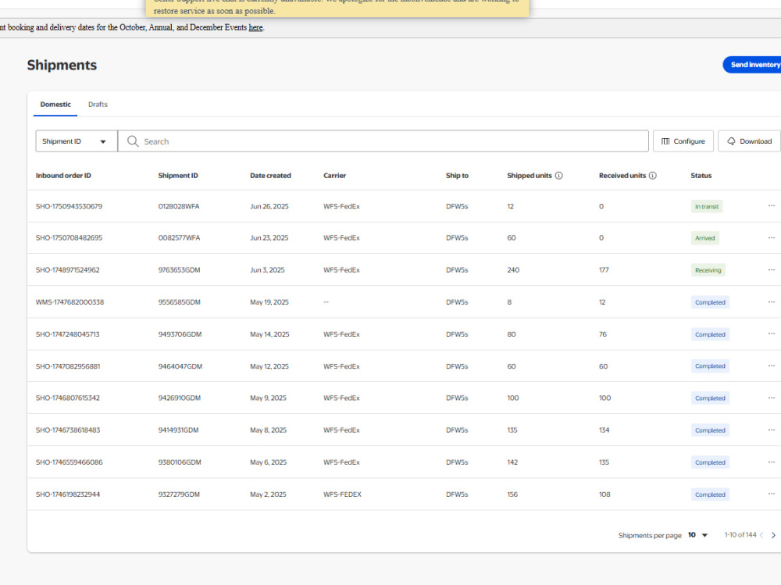This screenshot has width=781, height=585.
Task: Select inbound order SHO-1746738618483
Action: point(68,430)
